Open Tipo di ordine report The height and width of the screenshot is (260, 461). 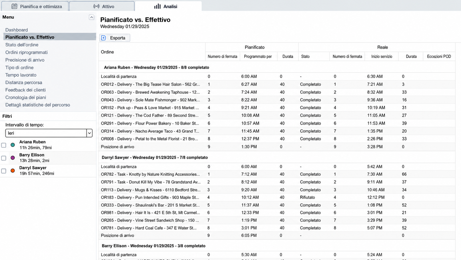tap(19, 67)
